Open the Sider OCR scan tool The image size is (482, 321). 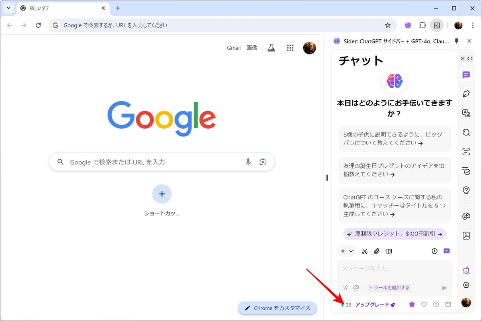pyautogui.click(x=466, y=152)
